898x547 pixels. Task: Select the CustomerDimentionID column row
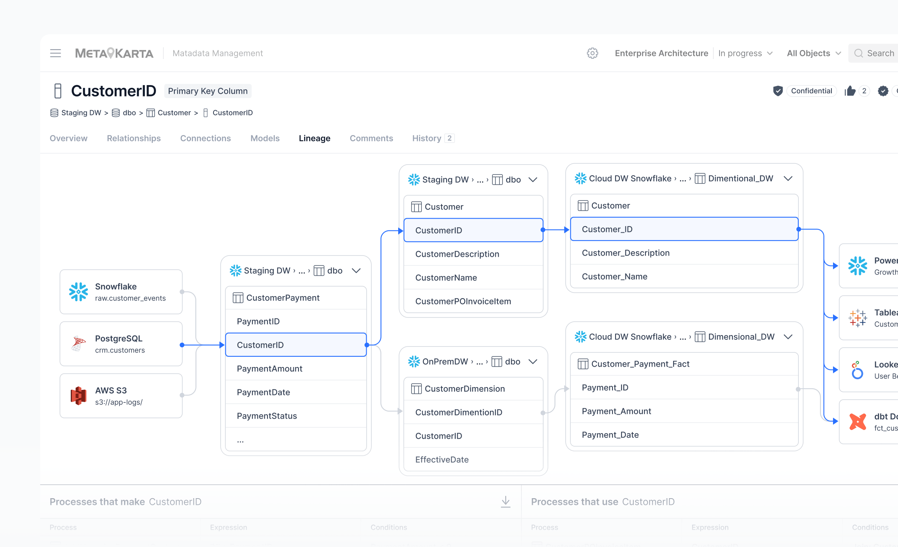pos(473,412)
